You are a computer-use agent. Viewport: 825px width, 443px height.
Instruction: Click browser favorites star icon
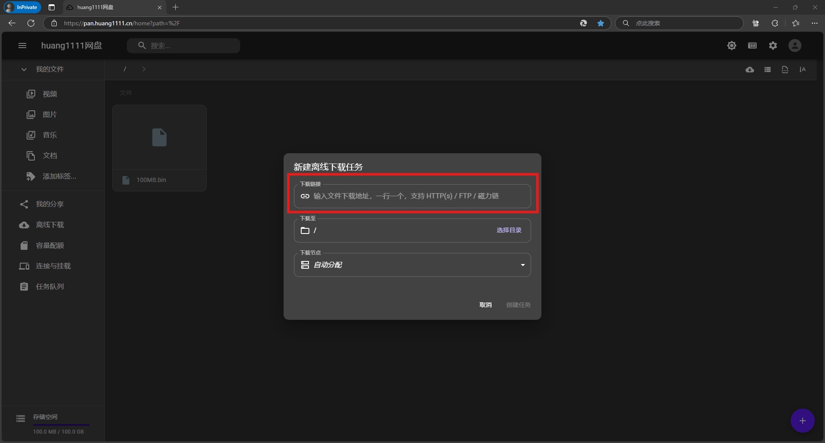pos(601,23)
